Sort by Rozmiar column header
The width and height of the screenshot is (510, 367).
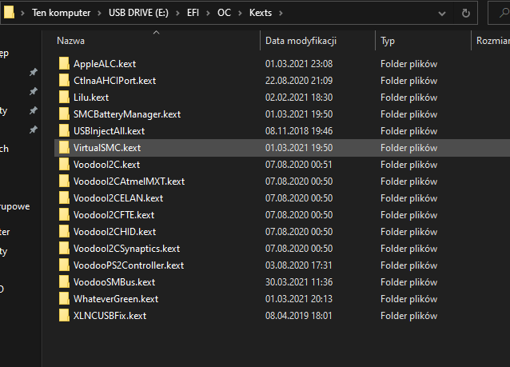point(493,41)
